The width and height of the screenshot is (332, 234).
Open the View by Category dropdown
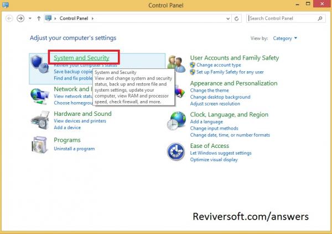click(x=285, y=38)
